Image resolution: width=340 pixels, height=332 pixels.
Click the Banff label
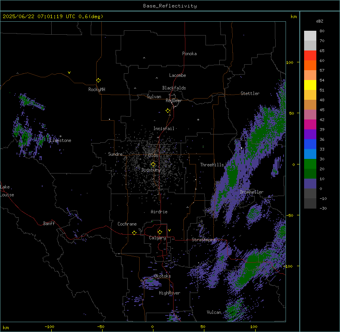49,224
